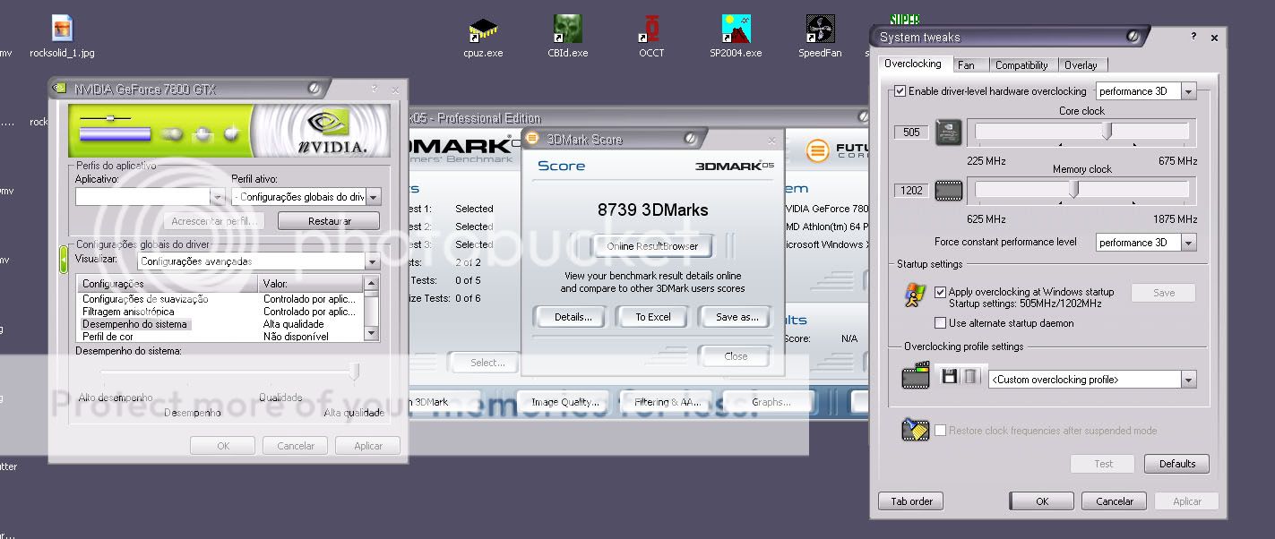Open the performance 3D dropdown beside overclocking checkbox
Image resolution: width=1275 pixels, height=539 pixels.
coord(1145,91)
